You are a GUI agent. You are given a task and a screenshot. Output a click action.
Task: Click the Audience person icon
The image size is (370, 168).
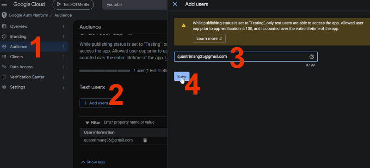click(x=4, y=47)
